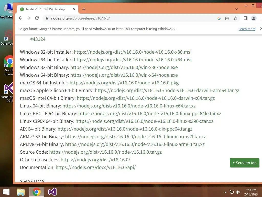Open the win-x86 node.exe binary link
The height and width of the screenshot is (197, 262).
[x=124, y=67]
